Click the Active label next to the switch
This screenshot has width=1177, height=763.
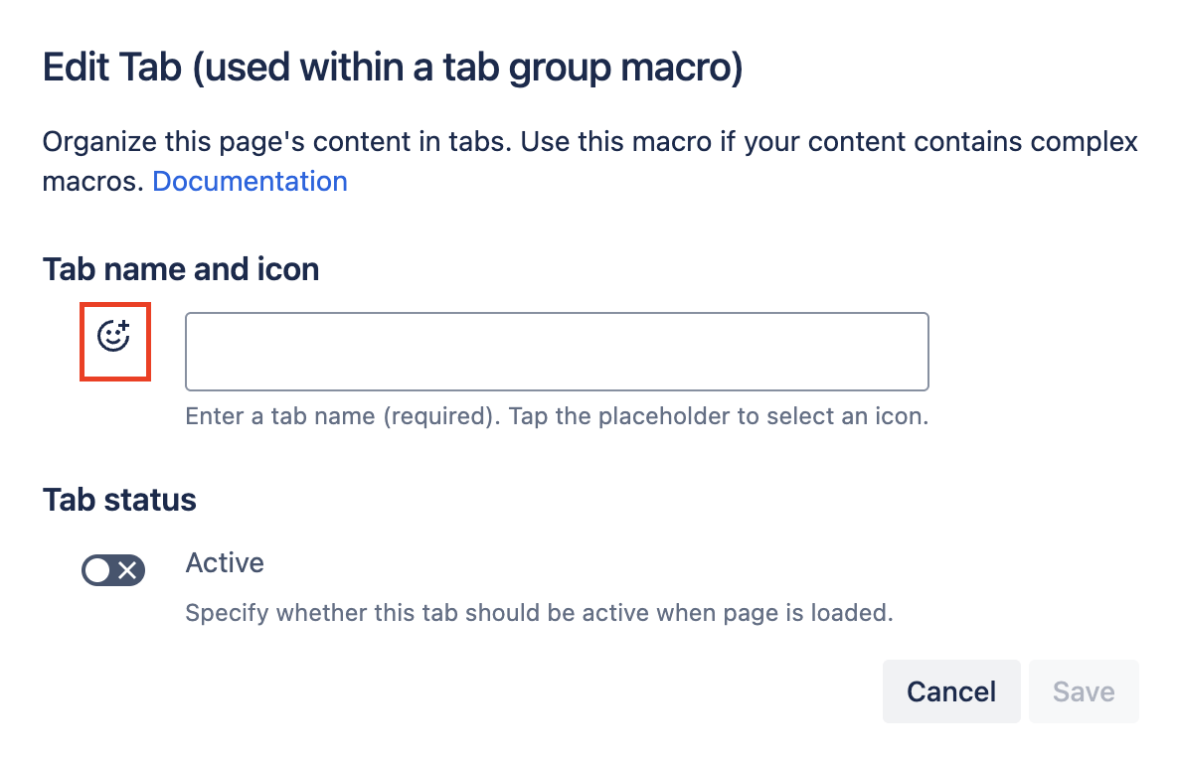[x=225, y=563]
